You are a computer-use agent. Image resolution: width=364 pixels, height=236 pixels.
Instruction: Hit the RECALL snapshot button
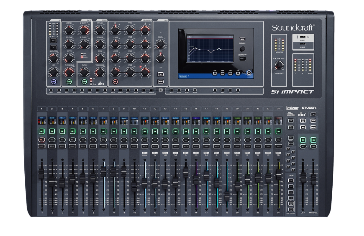point(313,127)
